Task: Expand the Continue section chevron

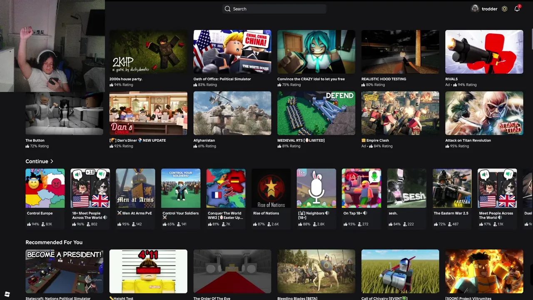Action: coord(52,161)
